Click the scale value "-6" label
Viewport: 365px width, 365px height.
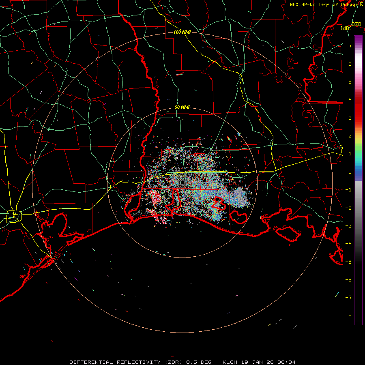point(348,280)
